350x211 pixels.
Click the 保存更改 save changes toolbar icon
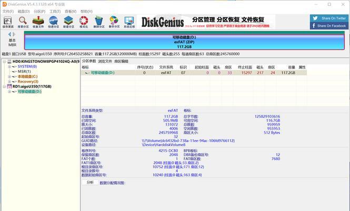point(8,22)
